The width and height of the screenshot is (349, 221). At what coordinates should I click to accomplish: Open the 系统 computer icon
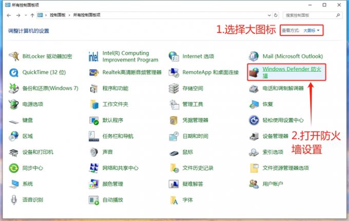point(13,184)
